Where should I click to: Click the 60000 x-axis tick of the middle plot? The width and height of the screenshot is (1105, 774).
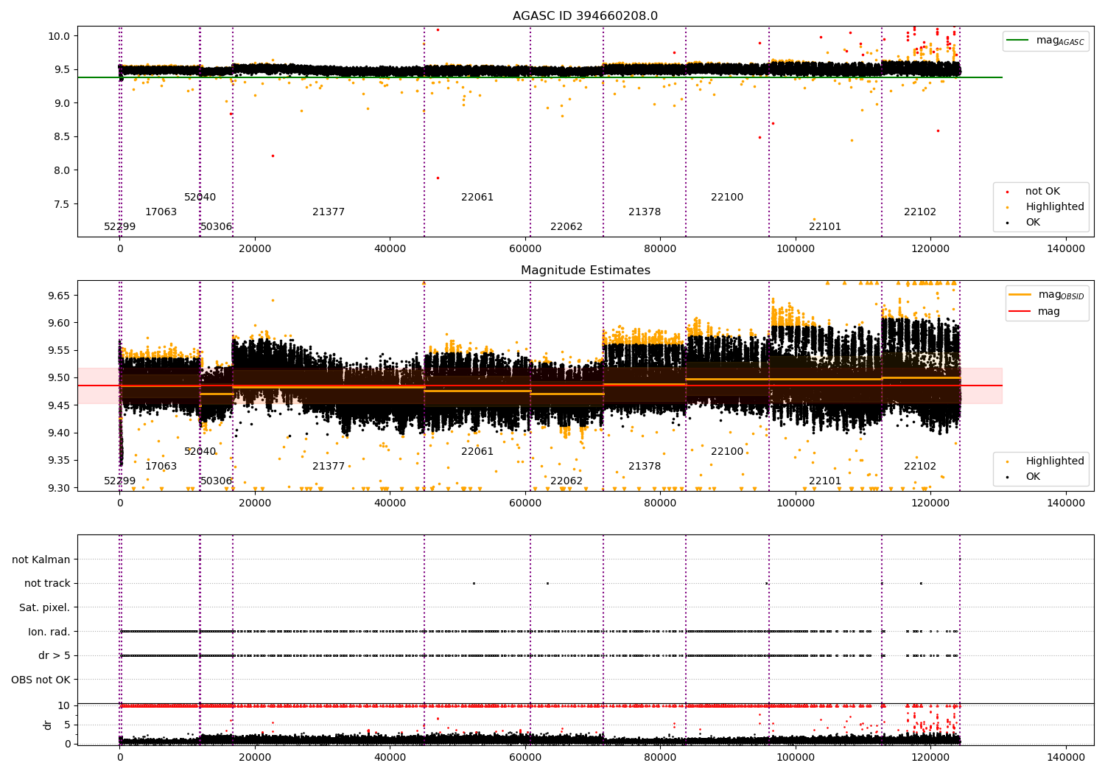tap(525, 503)
